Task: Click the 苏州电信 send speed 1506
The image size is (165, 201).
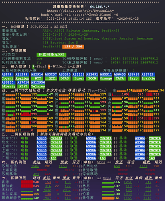Action: tap(35, 166)
